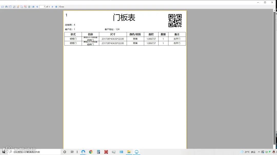This screenshot has height=155, width=277.
Task: Click the size cell in 右开门 row
Action: pos(113,43)
